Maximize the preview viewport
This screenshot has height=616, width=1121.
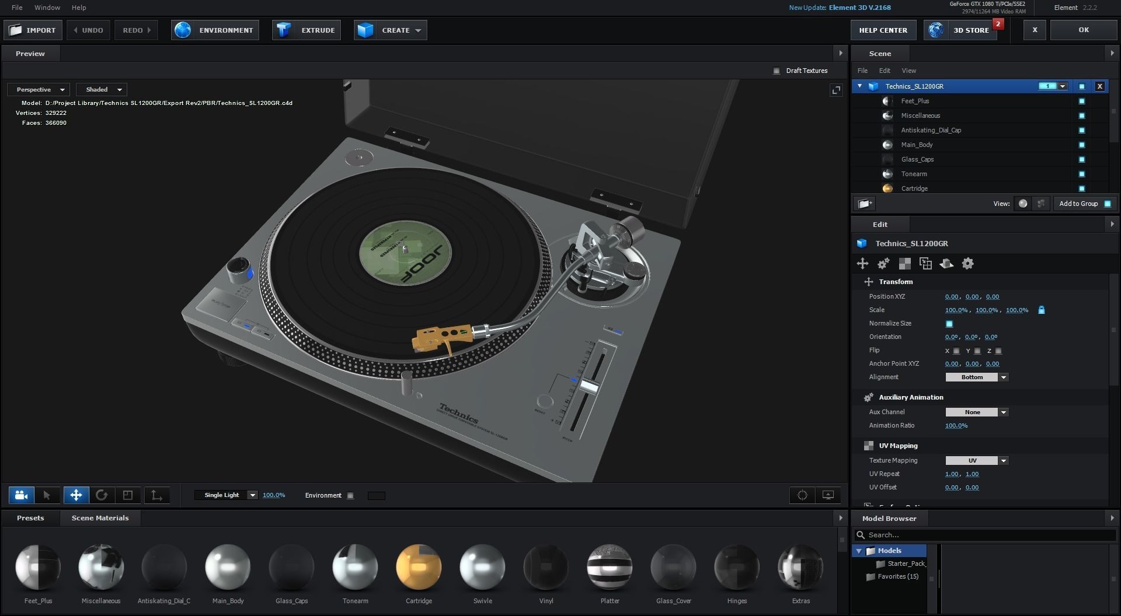[836, 90]
